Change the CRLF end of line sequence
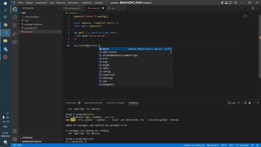 click(231, 145)
